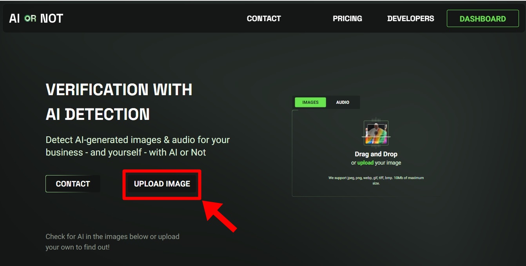Screen dimensions: 526x266
Task: Switch to the AUDIO tab
Action: [x=343, y=102]
